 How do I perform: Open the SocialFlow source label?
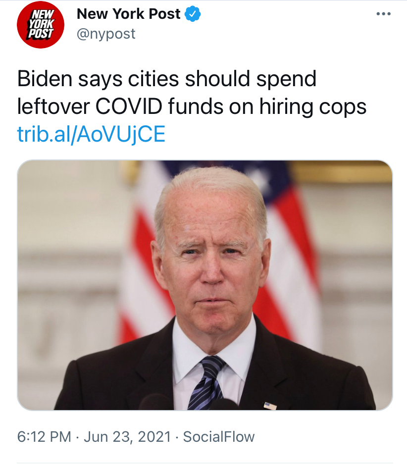[x=219, y=437]
